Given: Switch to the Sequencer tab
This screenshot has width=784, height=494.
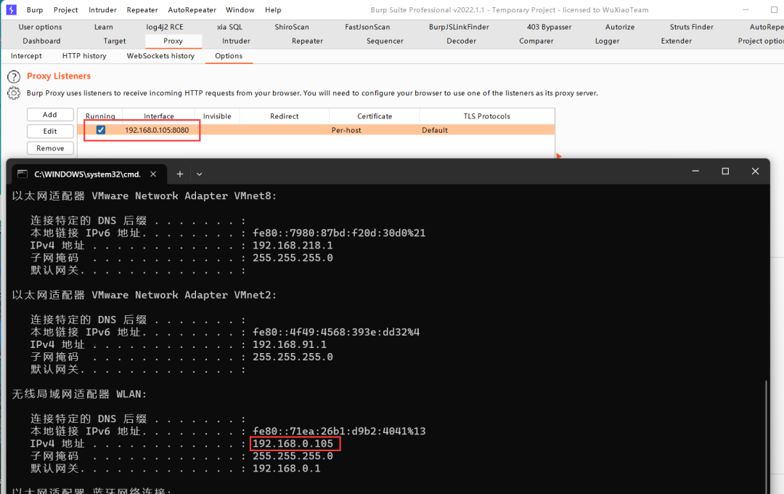Looking at the screenshot, I should tap(385, 41).
